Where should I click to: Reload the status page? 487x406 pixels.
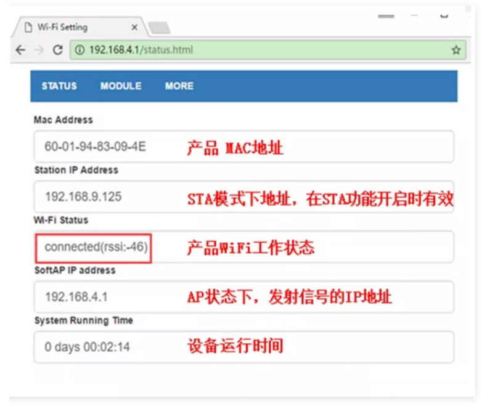coord(58,50)
